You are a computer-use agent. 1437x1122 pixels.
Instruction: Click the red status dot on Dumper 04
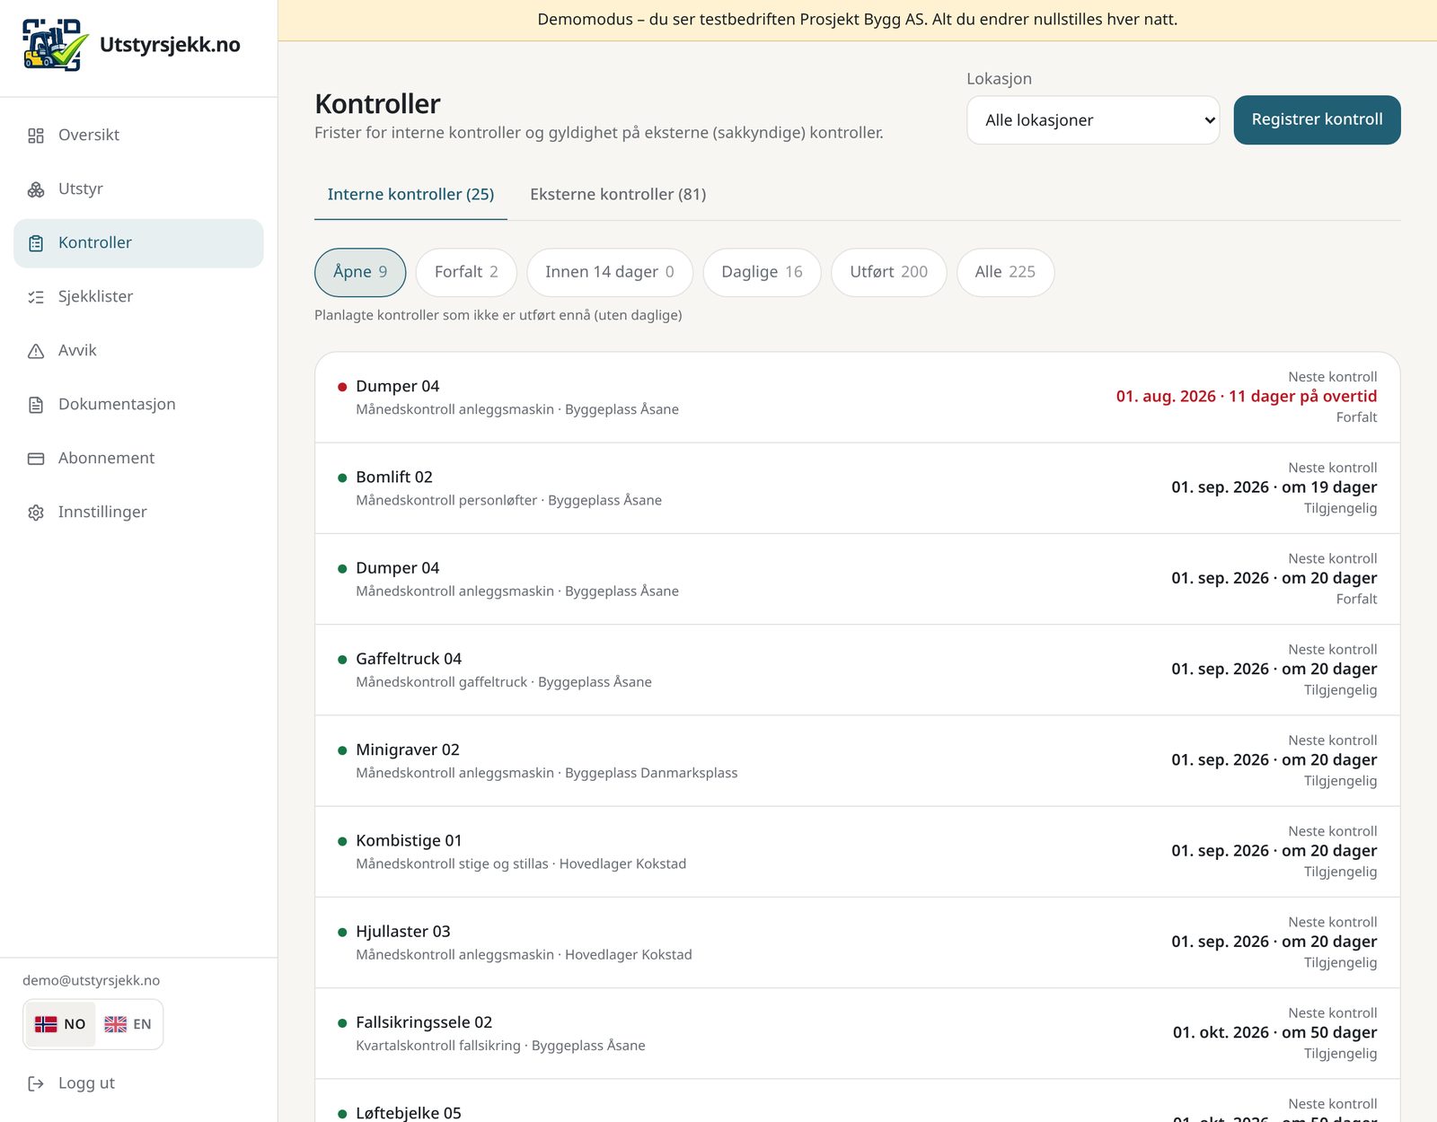click(x=342, y=387)
